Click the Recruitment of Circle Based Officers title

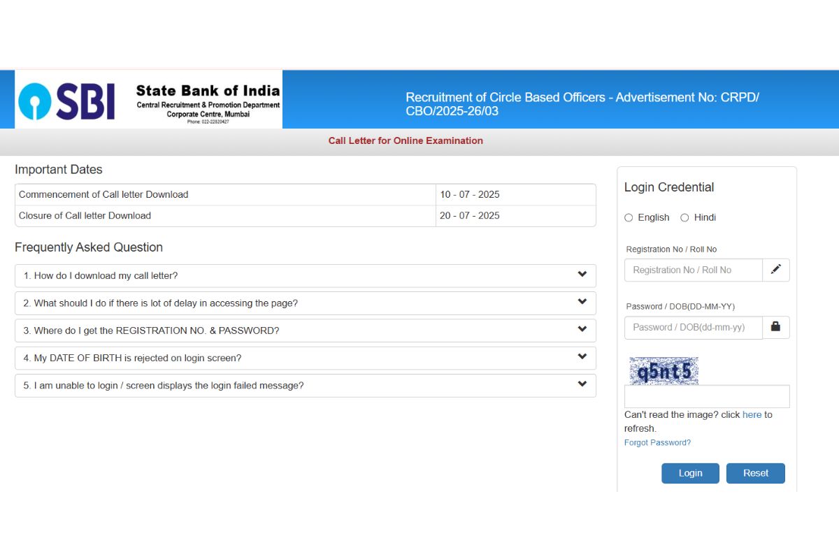(x=582, y=104)
